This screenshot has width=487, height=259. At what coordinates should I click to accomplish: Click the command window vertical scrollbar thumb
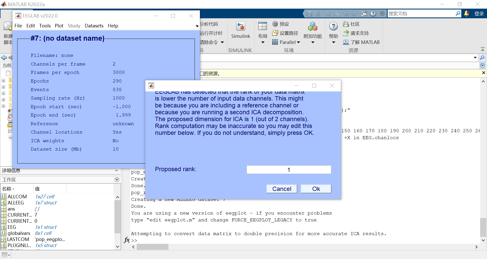pyautogui.click(x=483, y=227)
